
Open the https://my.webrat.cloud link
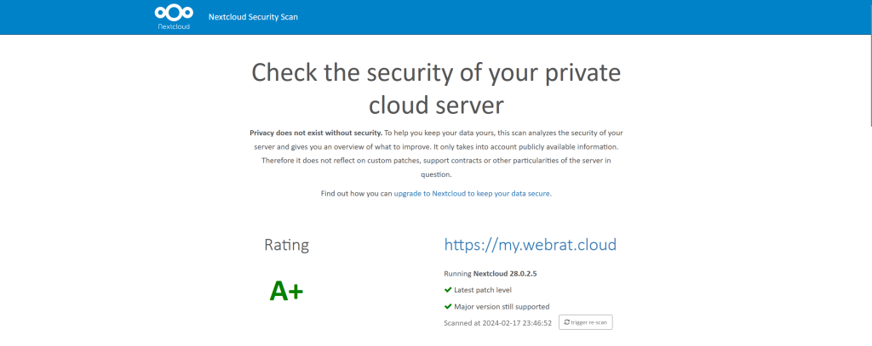(x=530, y=245)
